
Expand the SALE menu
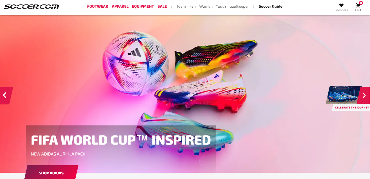click(x=162, y=6)
